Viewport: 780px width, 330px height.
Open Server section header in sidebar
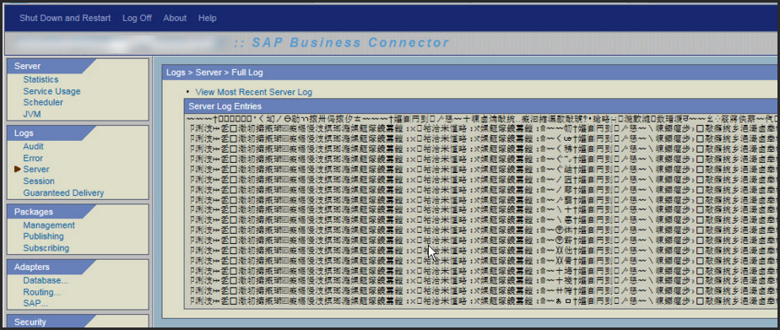[x=27, y=66]
